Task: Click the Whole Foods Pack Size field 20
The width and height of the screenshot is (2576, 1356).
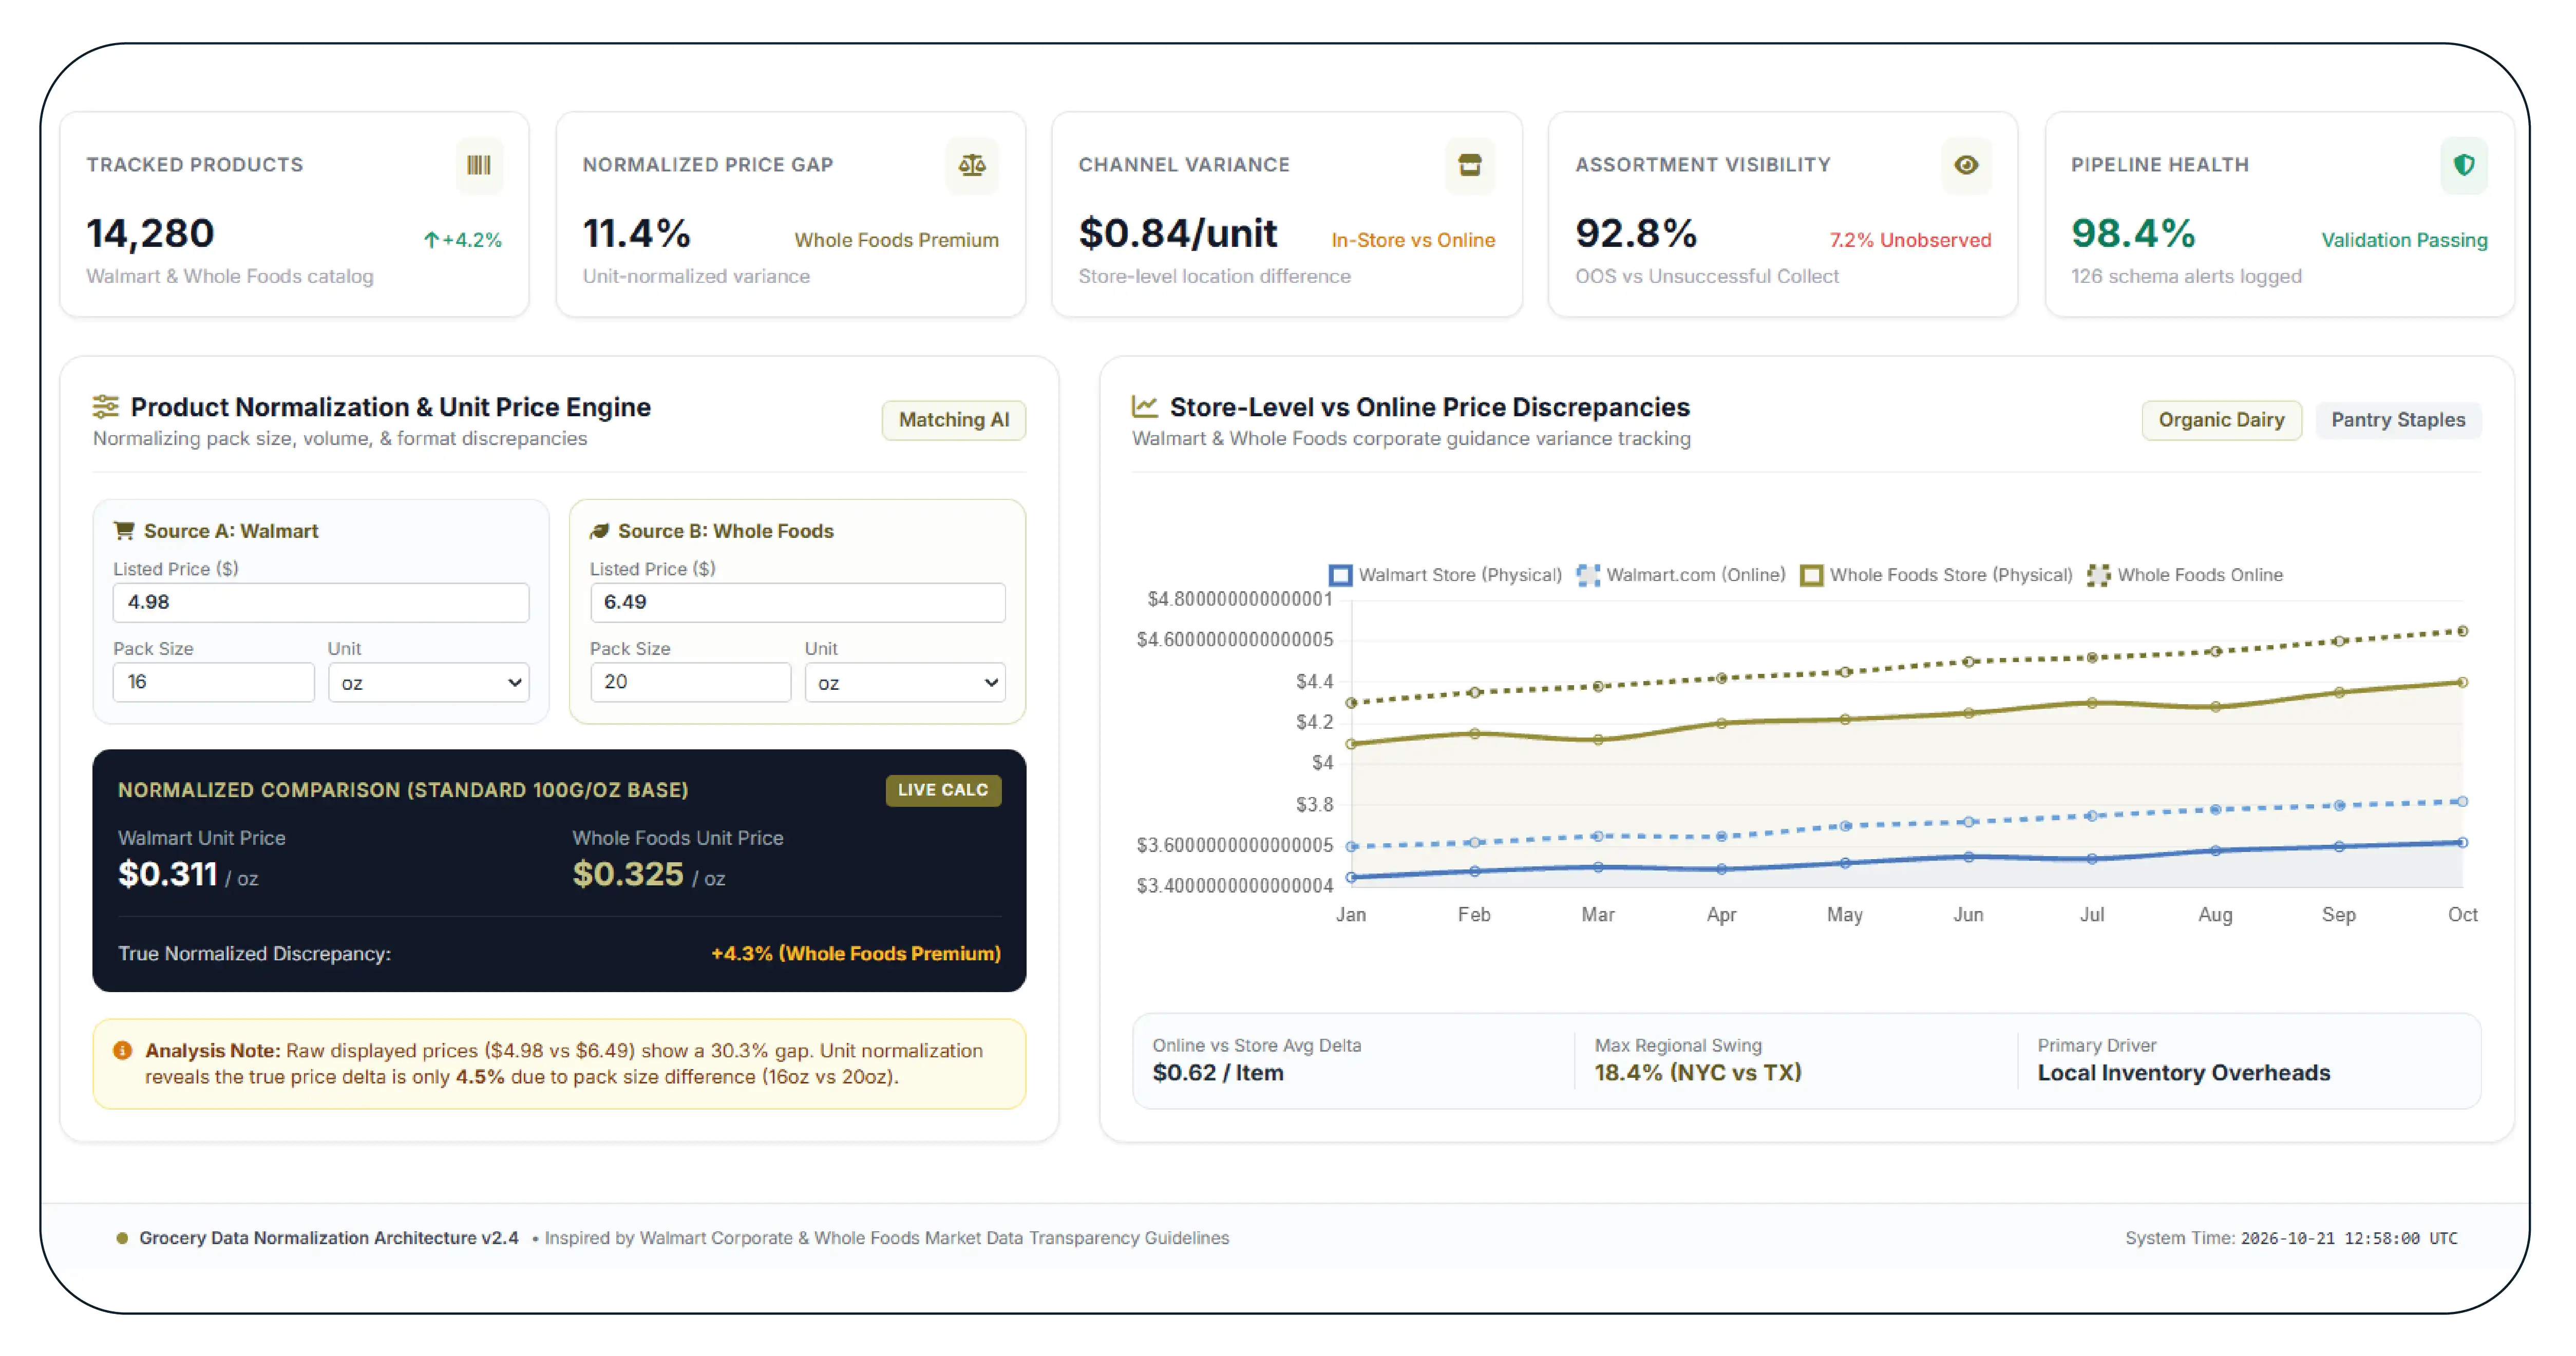Action: [x=690, y=682]
